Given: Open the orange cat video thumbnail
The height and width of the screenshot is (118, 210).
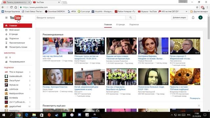Looking at the screenshot, I should click(x=185, y=76).
